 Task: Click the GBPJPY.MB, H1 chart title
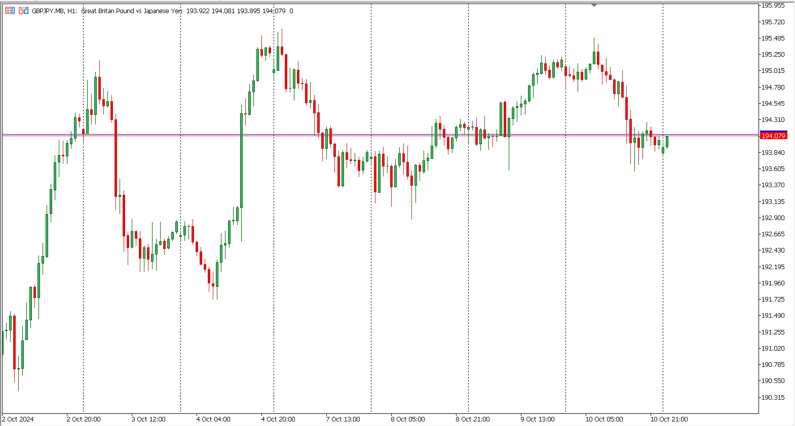click(x=54, y=11)
